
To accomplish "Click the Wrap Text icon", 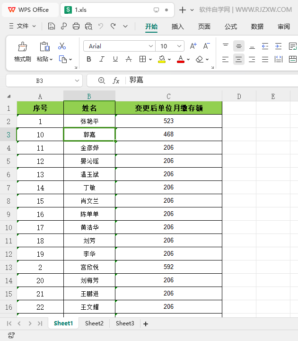I will coord(293,46).
